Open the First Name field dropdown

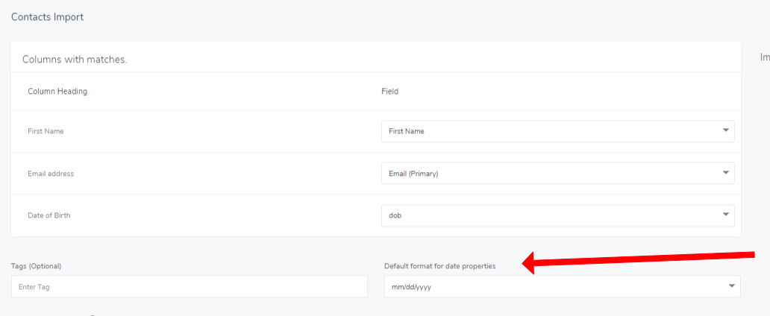pyautogui.click(x=558, y=131)
